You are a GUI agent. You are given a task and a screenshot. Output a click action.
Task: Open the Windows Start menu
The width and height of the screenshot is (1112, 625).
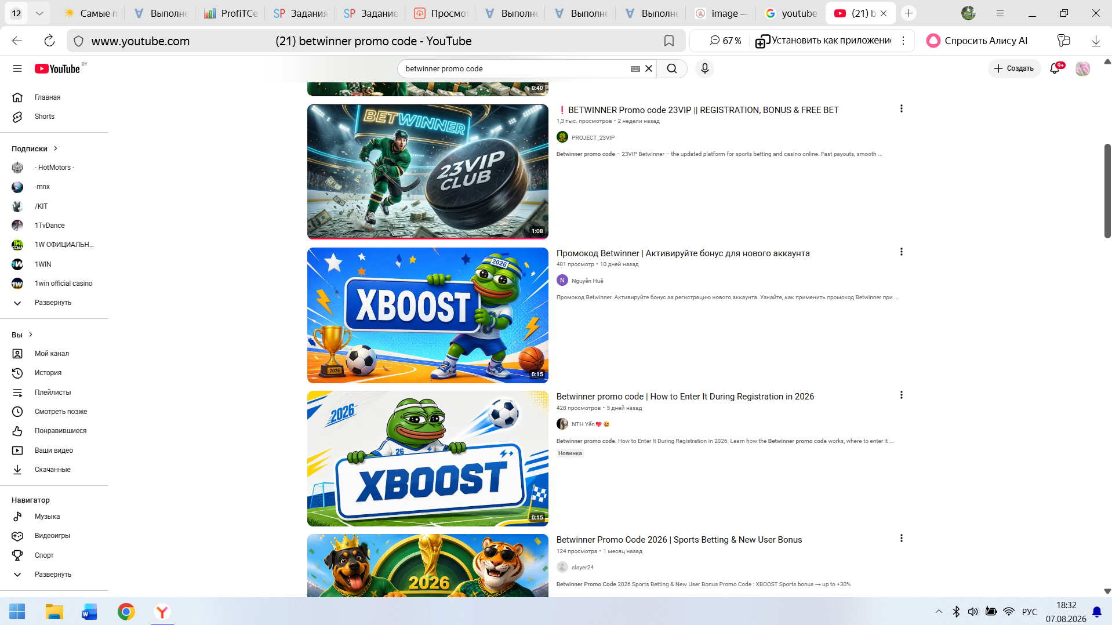[x=17, y=612]
